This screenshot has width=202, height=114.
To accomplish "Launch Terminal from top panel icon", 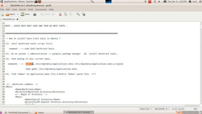I will pos(36,2).
